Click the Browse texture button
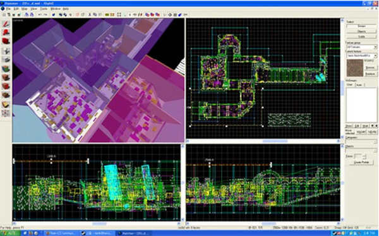This screenshot has width=379, height=236. click(x=370, y=68)
